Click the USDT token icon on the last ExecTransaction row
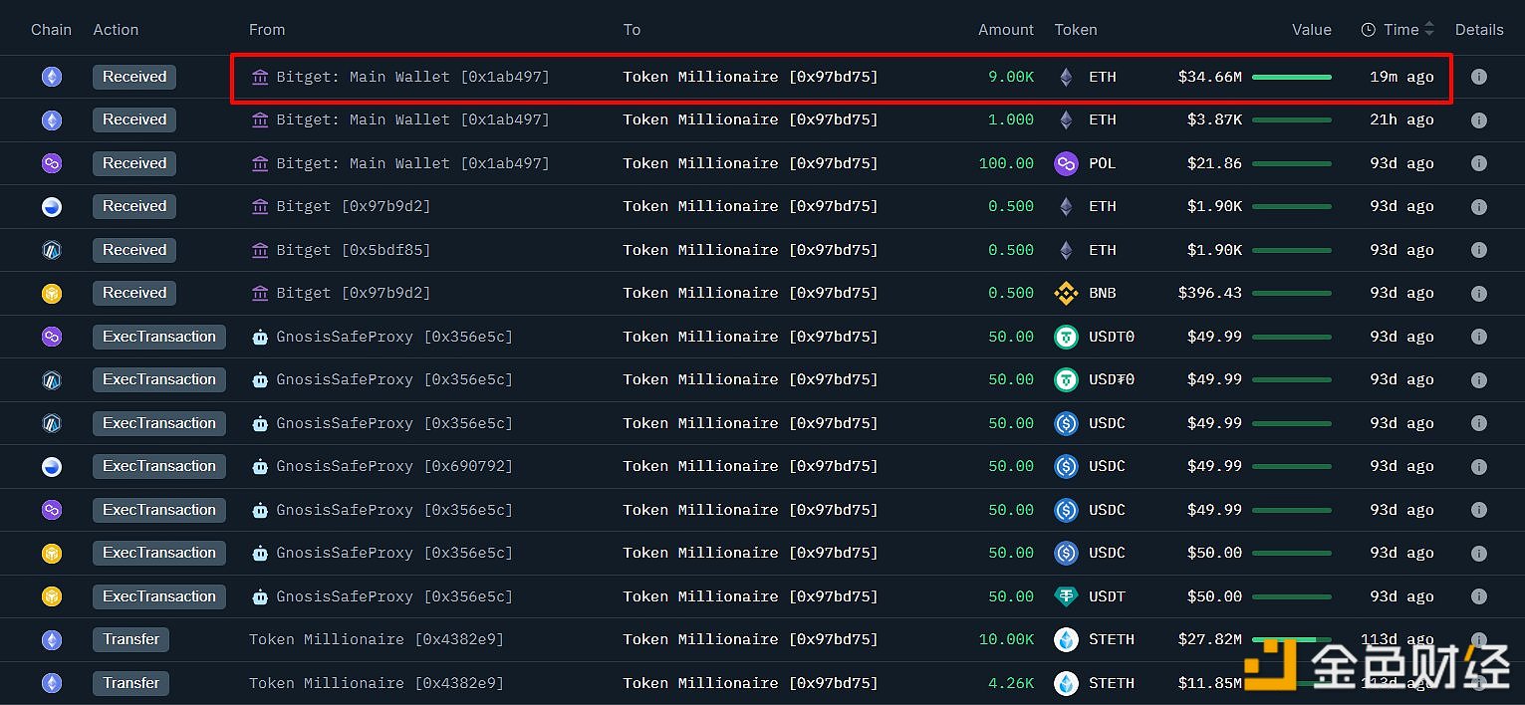This screenshot has height=705, width=1525. 1066,596
